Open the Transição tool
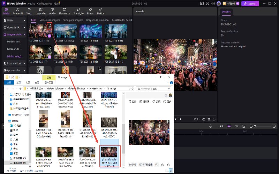 [78, 11]
